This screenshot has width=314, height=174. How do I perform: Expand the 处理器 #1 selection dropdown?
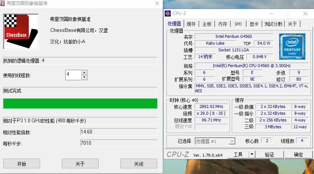(232, 141)
